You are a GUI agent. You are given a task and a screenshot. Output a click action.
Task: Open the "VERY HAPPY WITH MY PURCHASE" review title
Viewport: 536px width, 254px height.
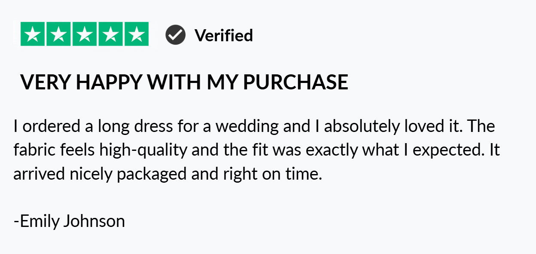click(x=184, y=82)
